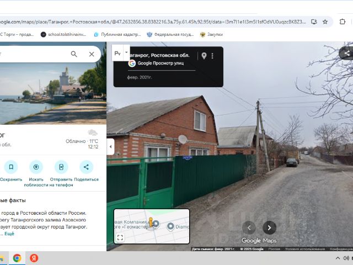The width and height of the screenshot is (353, 265).
Task: Expand the description via 'Ещё' link
Action: (9, 234)
